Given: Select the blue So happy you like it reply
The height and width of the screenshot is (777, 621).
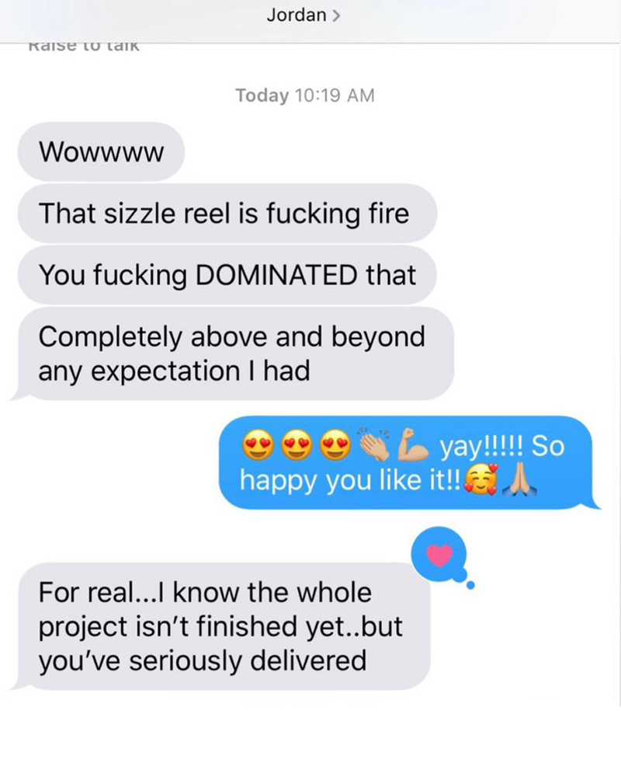Looking at the screenshot, I should coord(409,463).
